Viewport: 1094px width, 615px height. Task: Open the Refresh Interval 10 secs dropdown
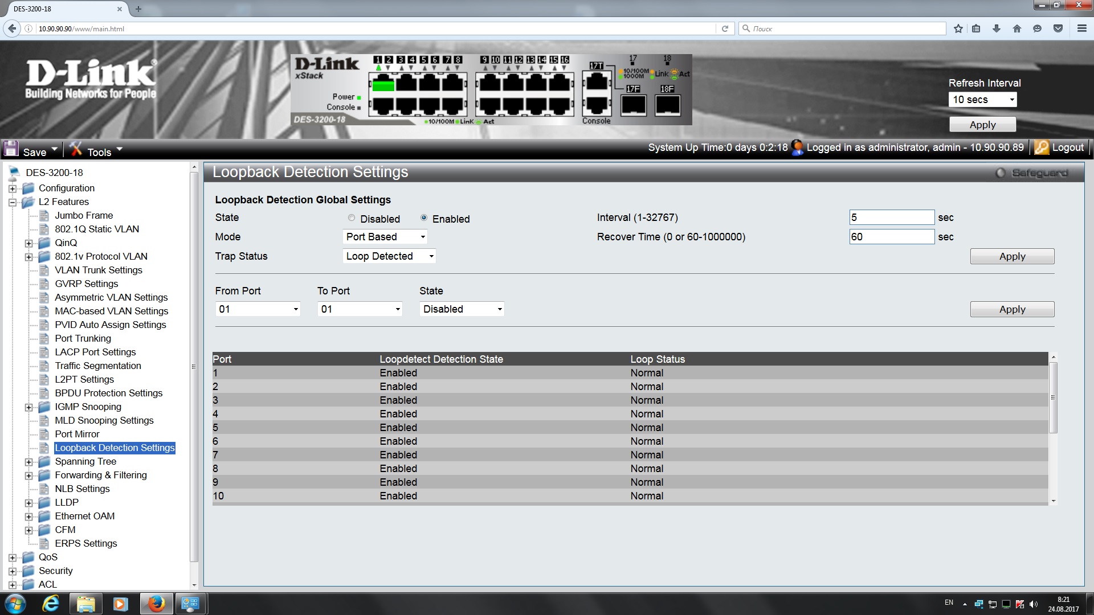coord(983,100)
